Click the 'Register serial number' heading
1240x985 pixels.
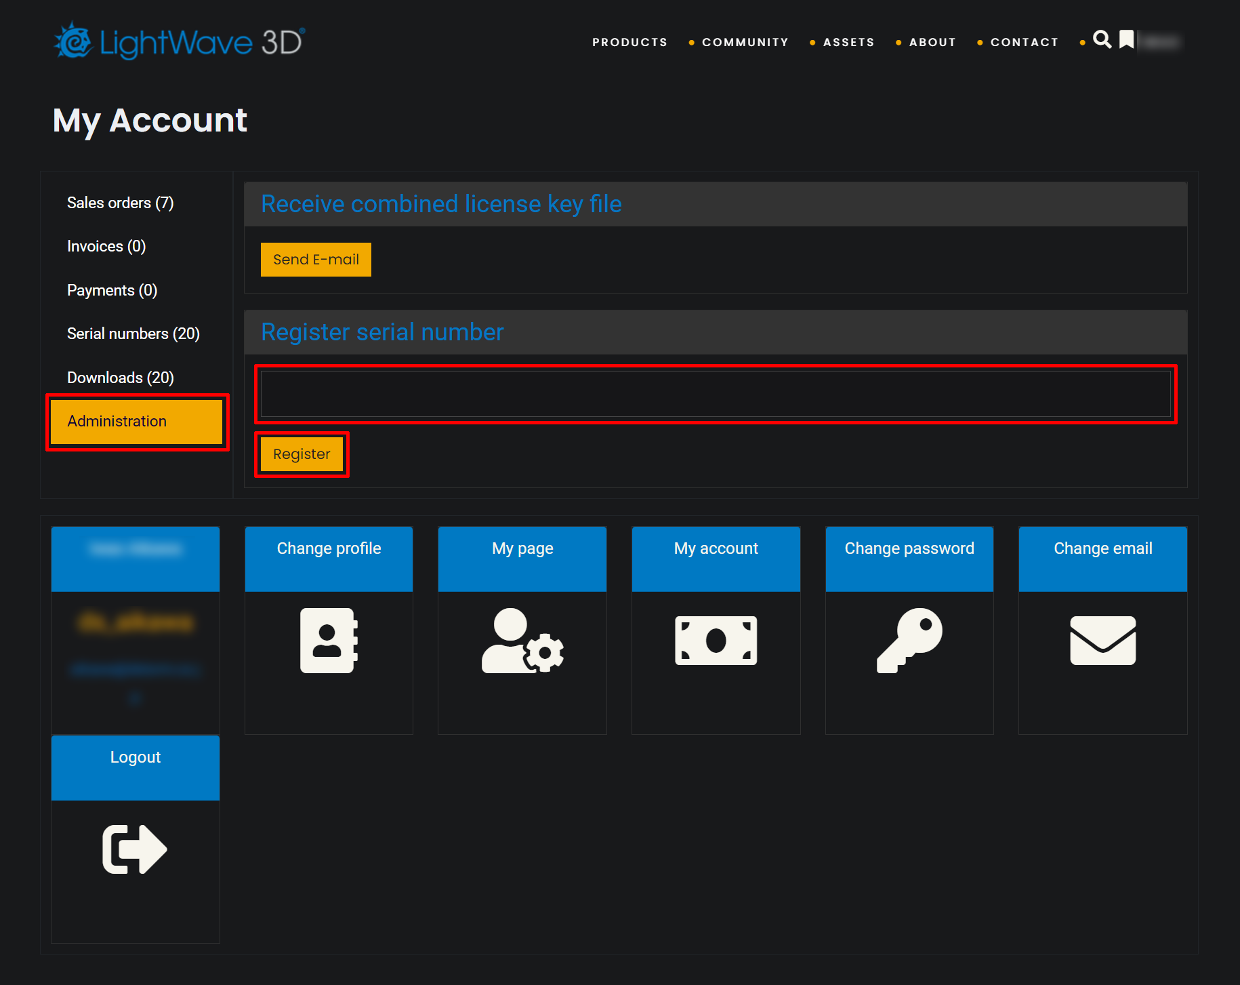tap(382, 332)
